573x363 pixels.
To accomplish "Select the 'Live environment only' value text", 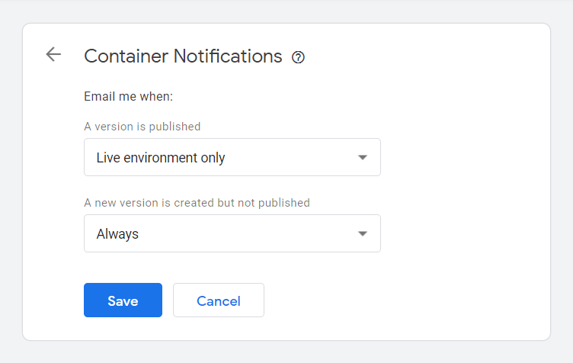I will click(161, 158).
